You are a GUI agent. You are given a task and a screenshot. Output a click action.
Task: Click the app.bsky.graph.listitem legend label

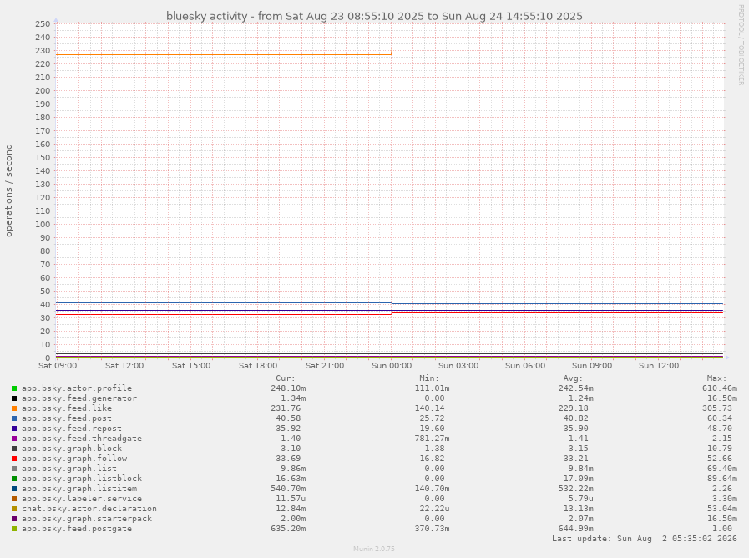[x=79, y=489]
